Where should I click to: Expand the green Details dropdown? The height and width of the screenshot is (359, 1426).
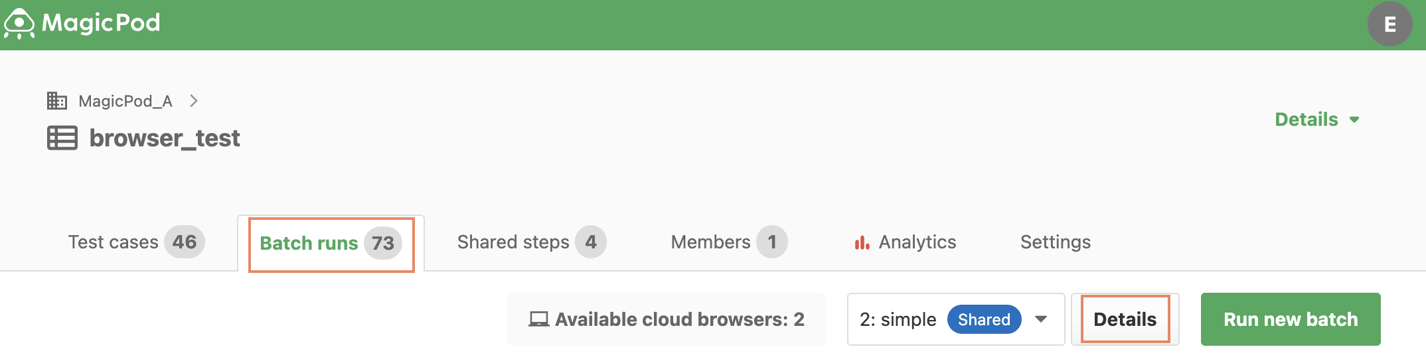coord(1317,119)
